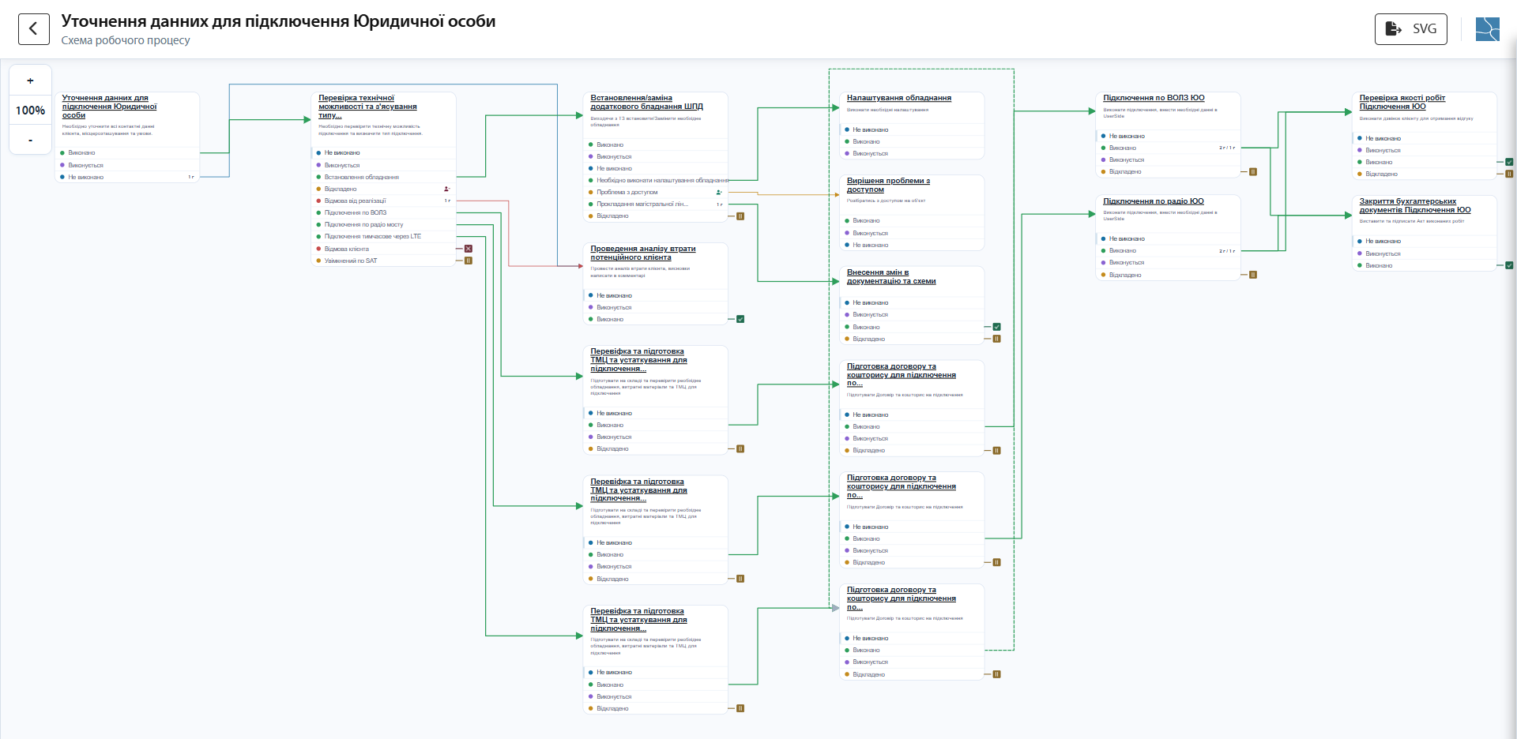Open the Вирішення проблеми з доступом title link
Image resolution: width=1517 pixels, height=739 pixels.
pos(888,186)
